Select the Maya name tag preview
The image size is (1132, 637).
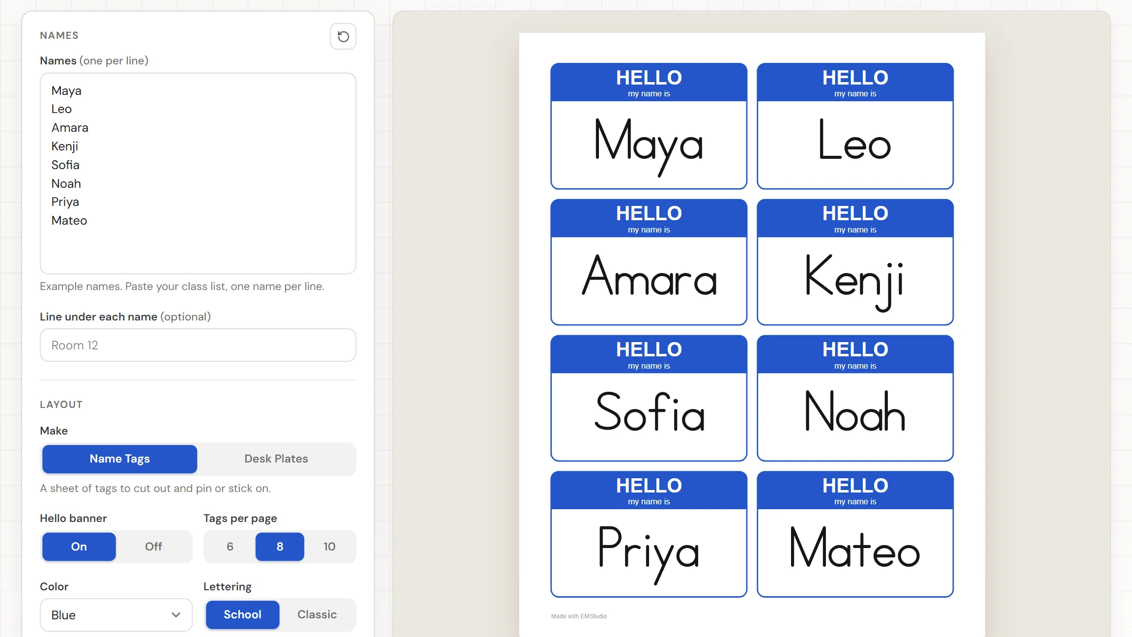pyautogui.click(x=649, y=126)
